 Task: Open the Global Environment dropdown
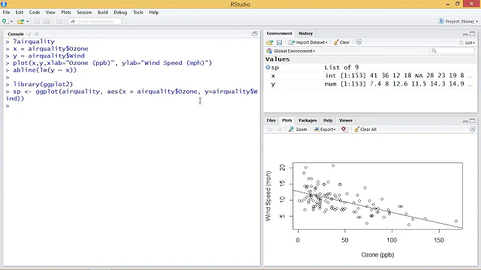(291, 51)
